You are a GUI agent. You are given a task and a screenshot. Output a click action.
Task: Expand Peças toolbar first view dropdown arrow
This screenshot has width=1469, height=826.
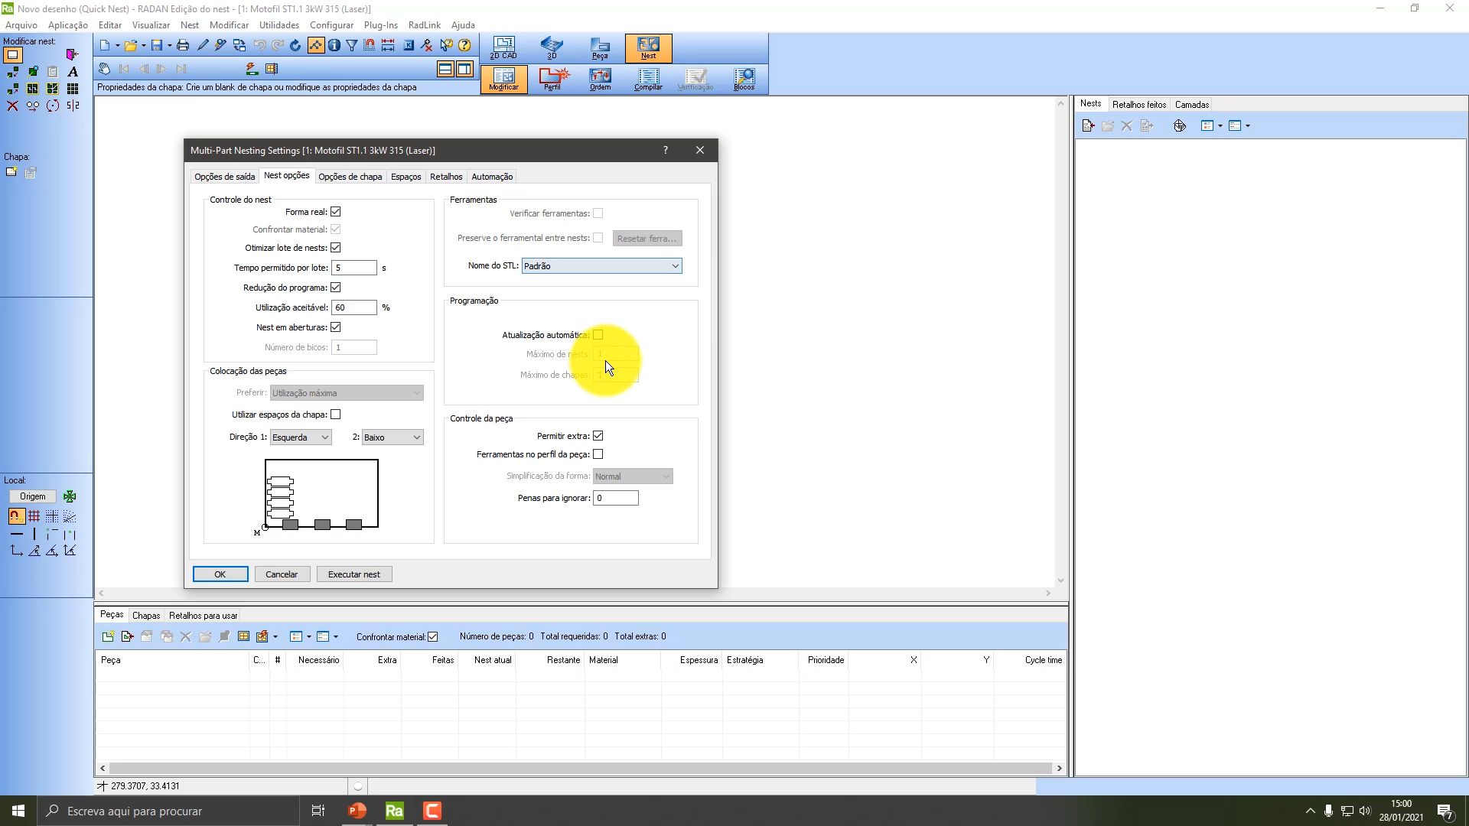pos(308,636)
